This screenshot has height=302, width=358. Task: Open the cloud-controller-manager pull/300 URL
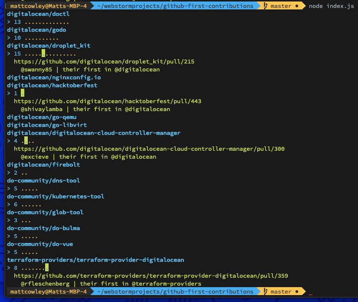149,149
